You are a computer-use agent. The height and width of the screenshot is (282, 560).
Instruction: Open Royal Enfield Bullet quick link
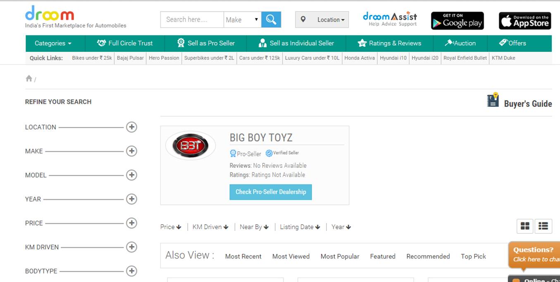(465, 58)
